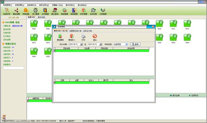The width and height of the screenshot is (207, 123).
Task: Open 预订管理 alarm clock icon
Action: (x=36, y=11)
